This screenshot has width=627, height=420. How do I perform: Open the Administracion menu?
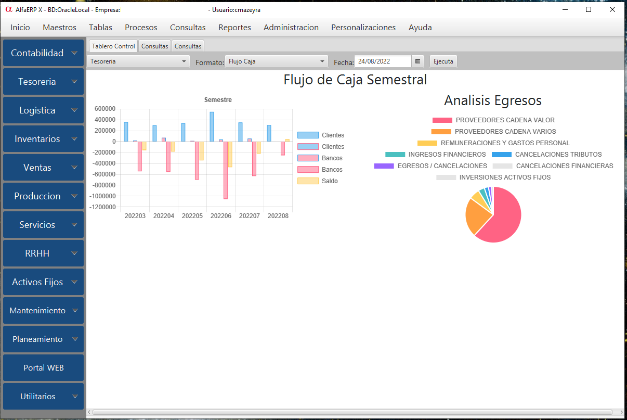(x=291, y=28)
